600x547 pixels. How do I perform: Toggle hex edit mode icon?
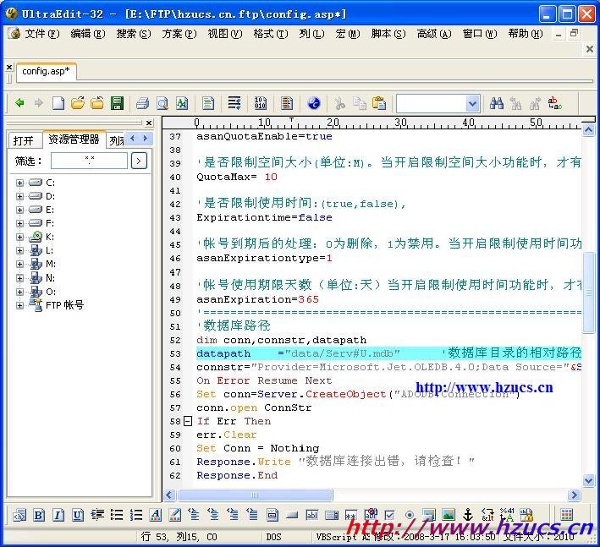[261, 103]
